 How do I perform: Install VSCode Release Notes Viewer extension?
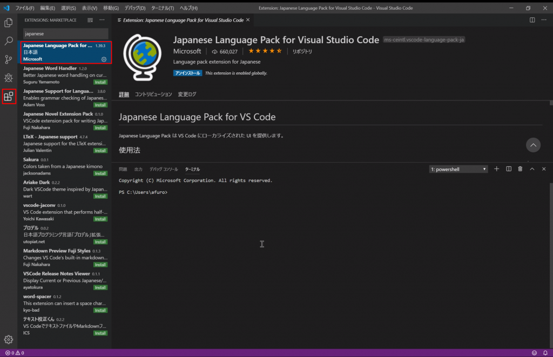(x=100, y=287)
